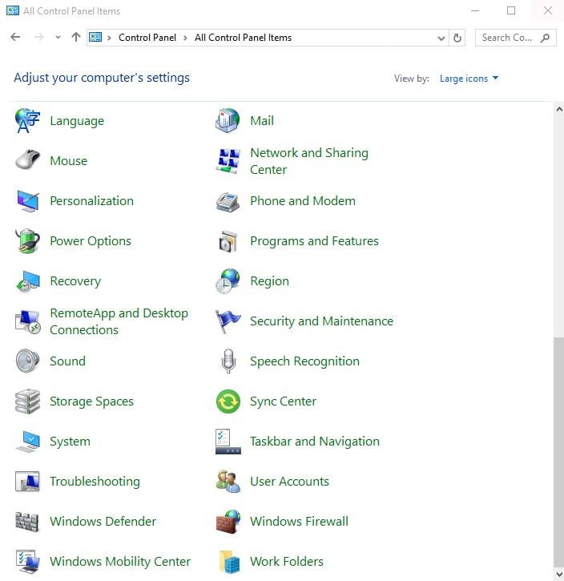
Task: Click the Search Control Panel field
Action: click(x=506, y=38)
